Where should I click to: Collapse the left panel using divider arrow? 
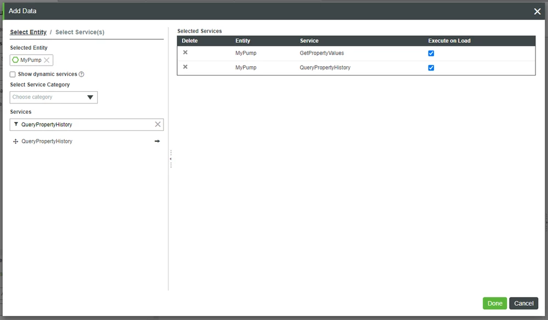click(171, 159)
